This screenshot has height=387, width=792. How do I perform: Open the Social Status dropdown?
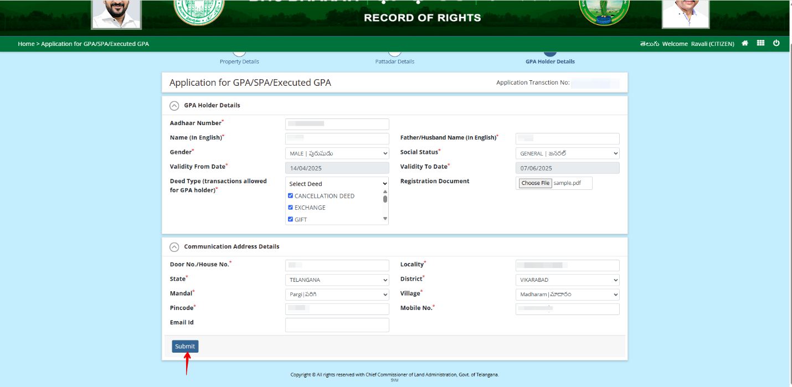click(567, 153)
